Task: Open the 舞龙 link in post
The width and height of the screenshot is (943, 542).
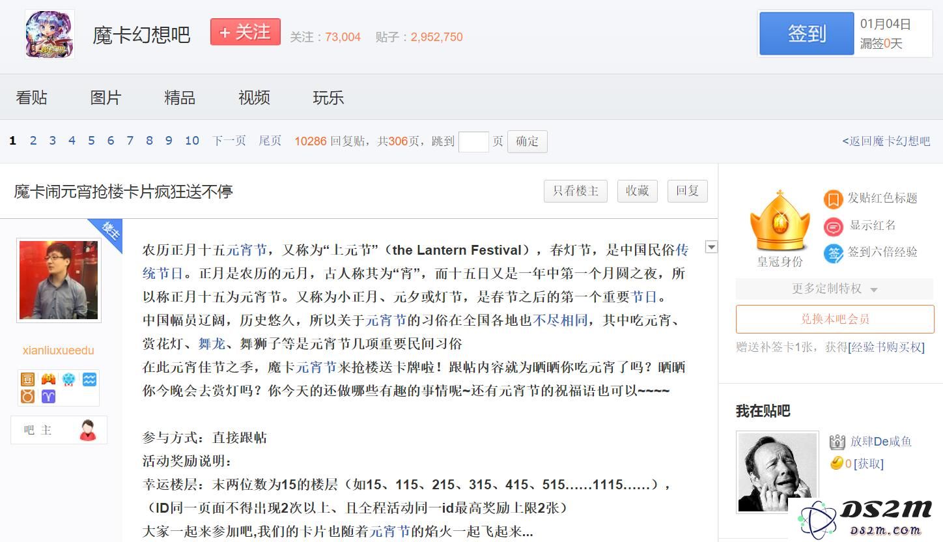Action: 212,344
